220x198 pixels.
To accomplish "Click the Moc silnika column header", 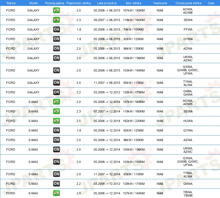I will coord(134,3).
